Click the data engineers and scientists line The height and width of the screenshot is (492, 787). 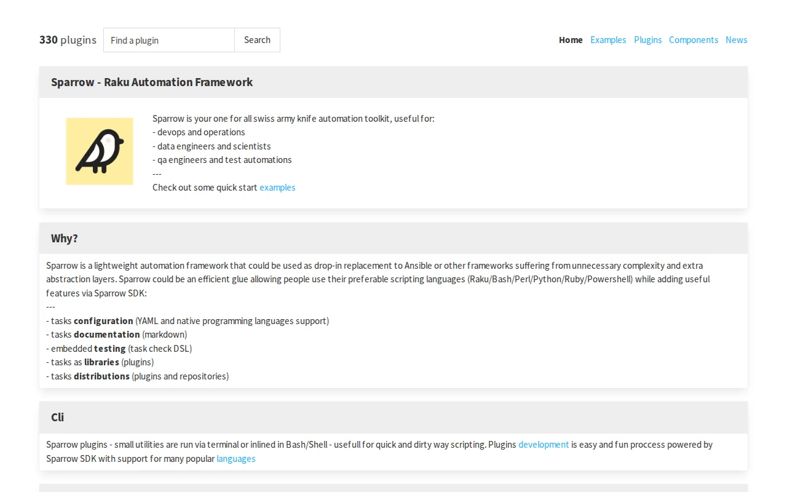(212, 146)
